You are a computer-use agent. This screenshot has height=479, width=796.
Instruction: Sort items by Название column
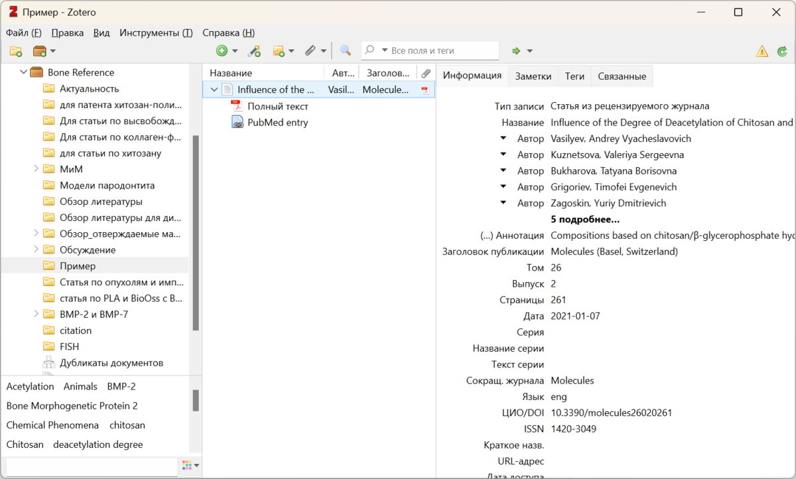coord(263,73)
